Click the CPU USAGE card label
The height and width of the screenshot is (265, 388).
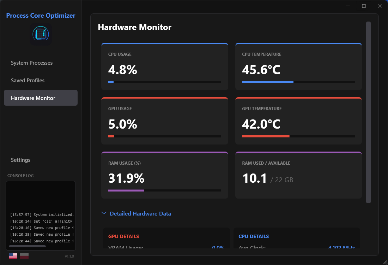[x=120, y=54]
